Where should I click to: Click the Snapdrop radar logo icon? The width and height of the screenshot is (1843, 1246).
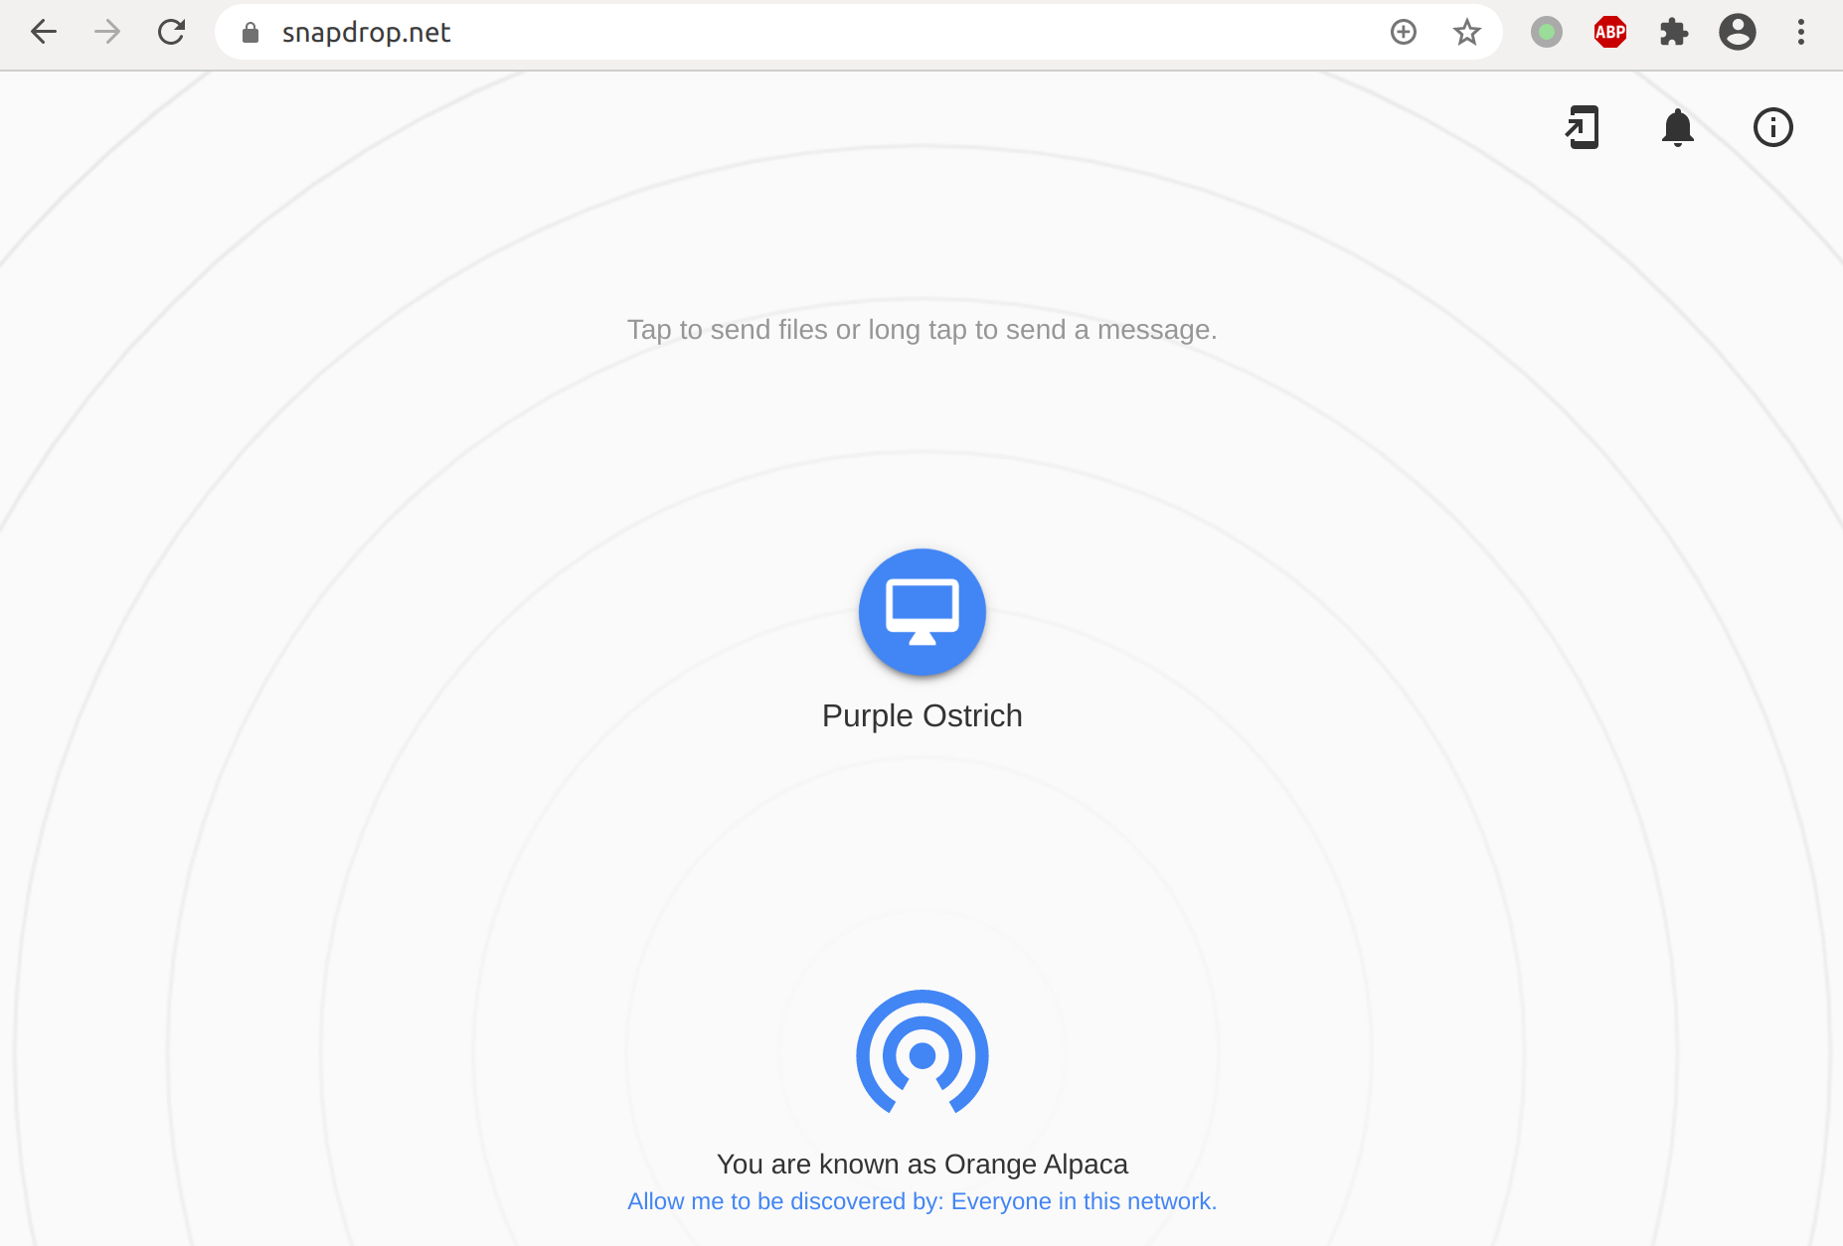921,1052
